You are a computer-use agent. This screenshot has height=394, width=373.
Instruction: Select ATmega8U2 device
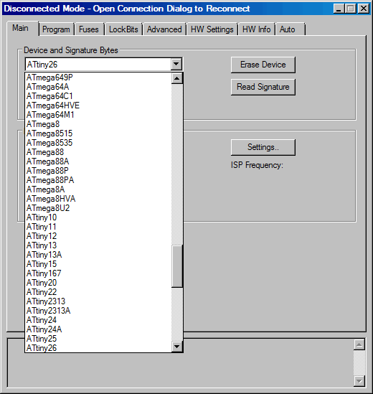coord(98,208)
